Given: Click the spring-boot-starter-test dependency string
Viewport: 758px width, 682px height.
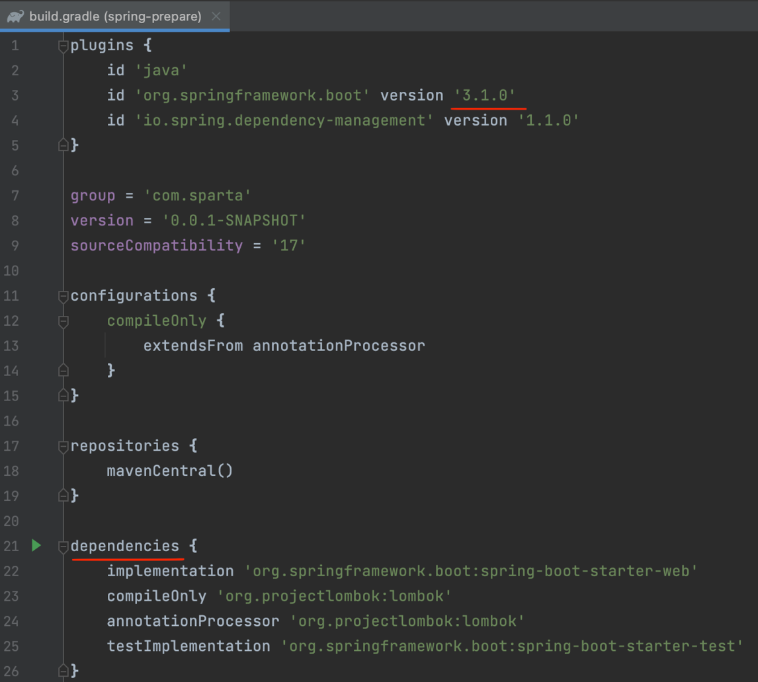Looking at the screenshot, I should click(x=512, y=646).
